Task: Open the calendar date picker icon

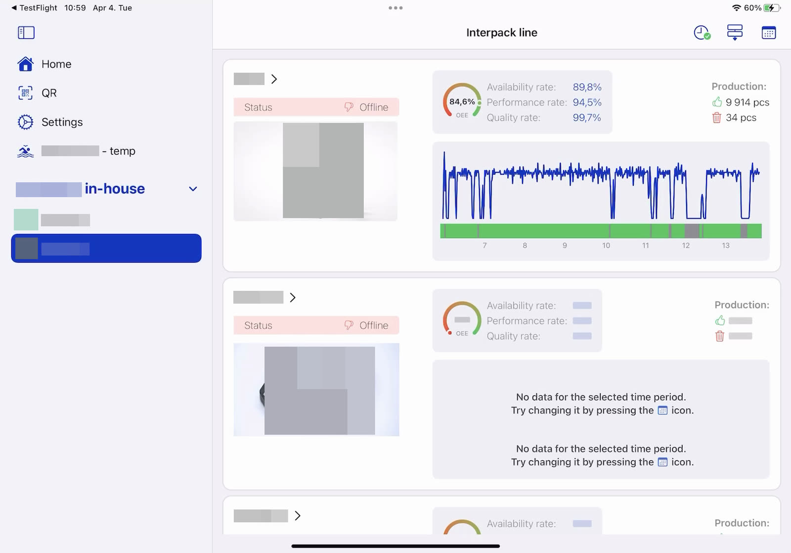Action: [x=769, y=32]
